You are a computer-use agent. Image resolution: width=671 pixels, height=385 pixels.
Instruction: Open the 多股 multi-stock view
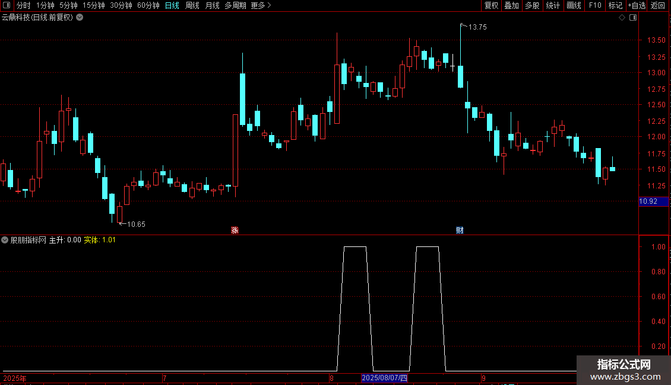pyautogui.click(x=532, y=5)
